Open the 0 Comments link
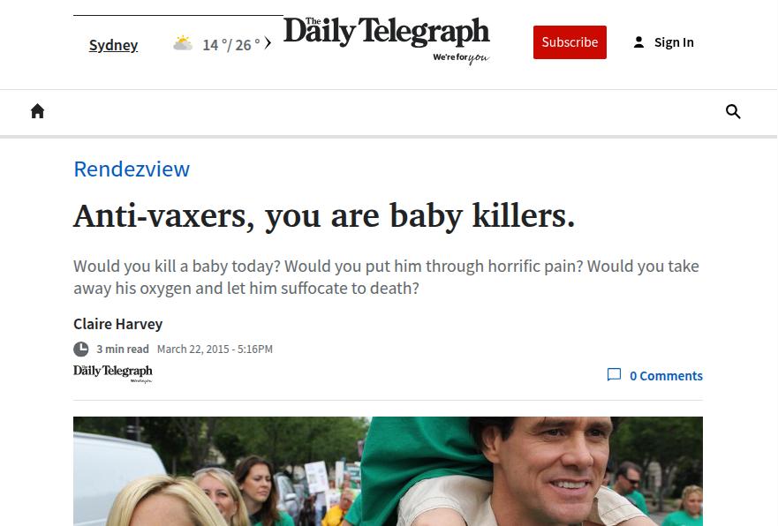This screenshot has width=778, height=526. (666, 376)
